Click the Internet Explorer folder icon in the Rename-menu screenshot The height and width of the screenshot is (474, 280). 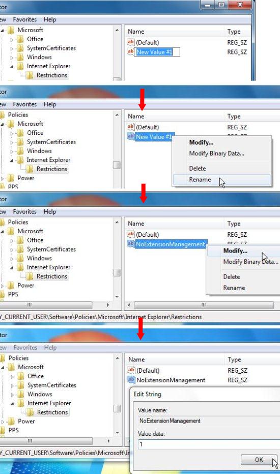click(20, 160)
